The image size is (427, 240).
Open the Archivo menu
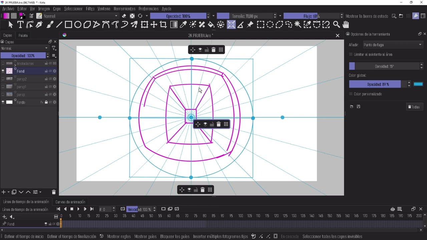(x=8, y=9)
